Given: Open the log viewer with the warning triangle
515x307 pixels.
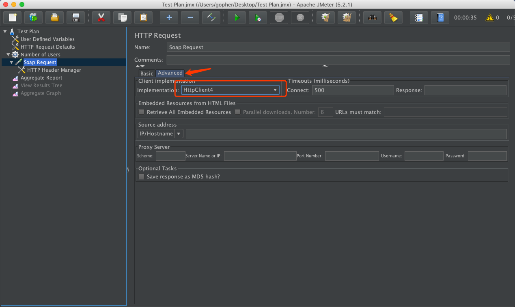Looking at the screenshot, I should coord(490,17).
